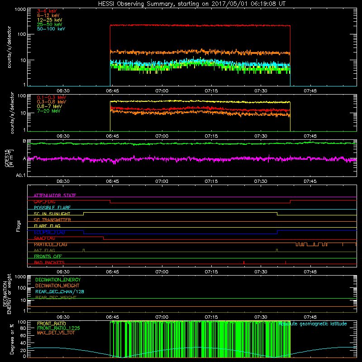Click the DECIMATION ENERGY or weight axis label
362x362 pixels.
pos(7,294)
